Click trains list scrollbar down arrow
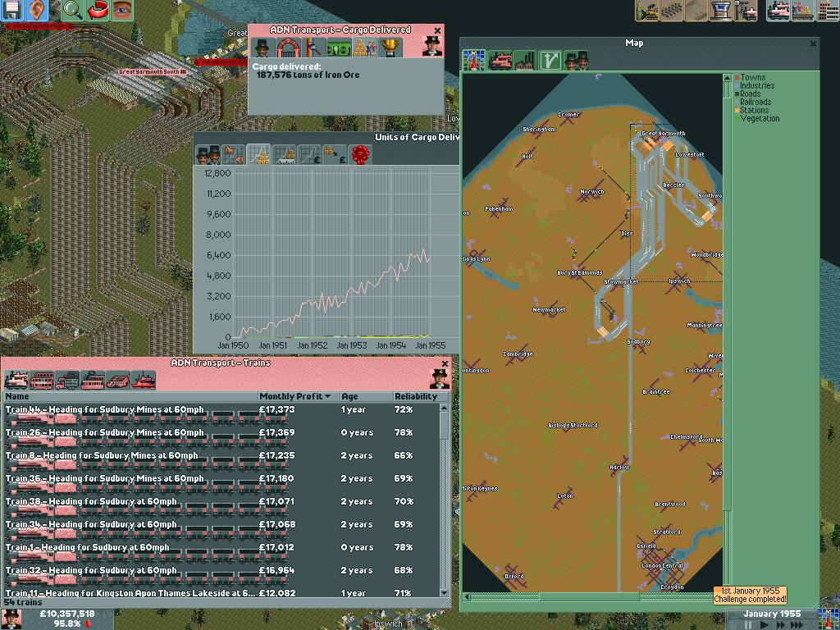Image resolution: width=840 pixels, height=630 pixels. 444,592
